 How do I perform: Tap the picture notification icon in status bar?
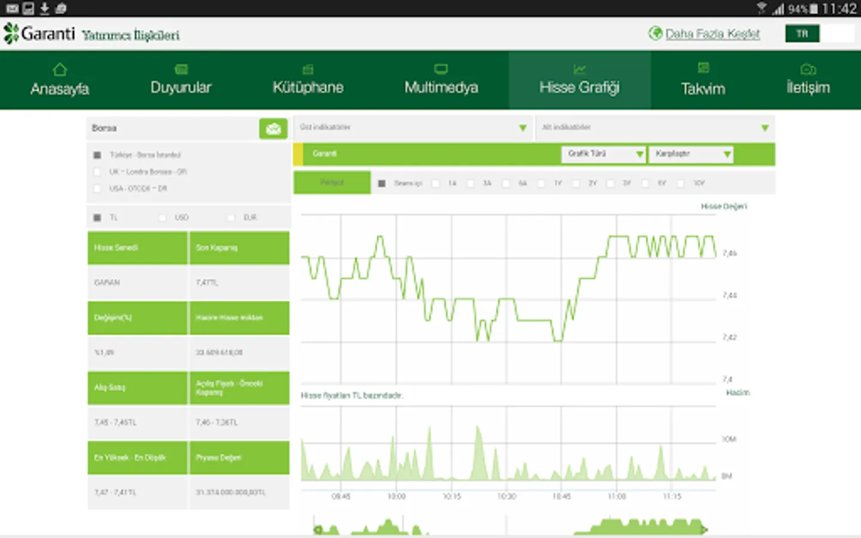(x=28, y=8)
